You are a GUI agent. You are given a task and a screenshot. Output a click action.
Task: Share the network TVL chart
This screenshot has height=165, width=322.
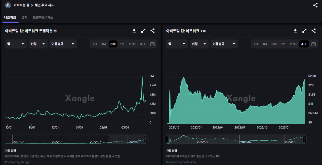click(313, 31)
